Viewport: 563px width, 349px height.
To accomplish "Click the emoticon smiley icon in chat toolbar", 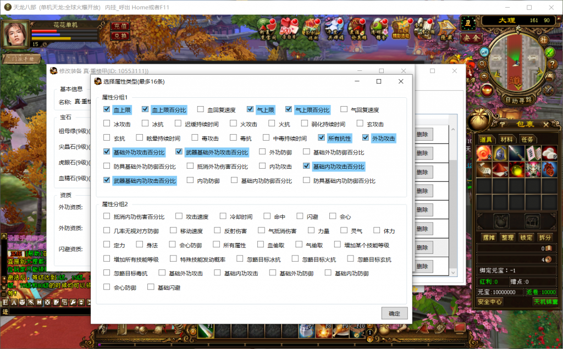I will [x=22, y=302].
